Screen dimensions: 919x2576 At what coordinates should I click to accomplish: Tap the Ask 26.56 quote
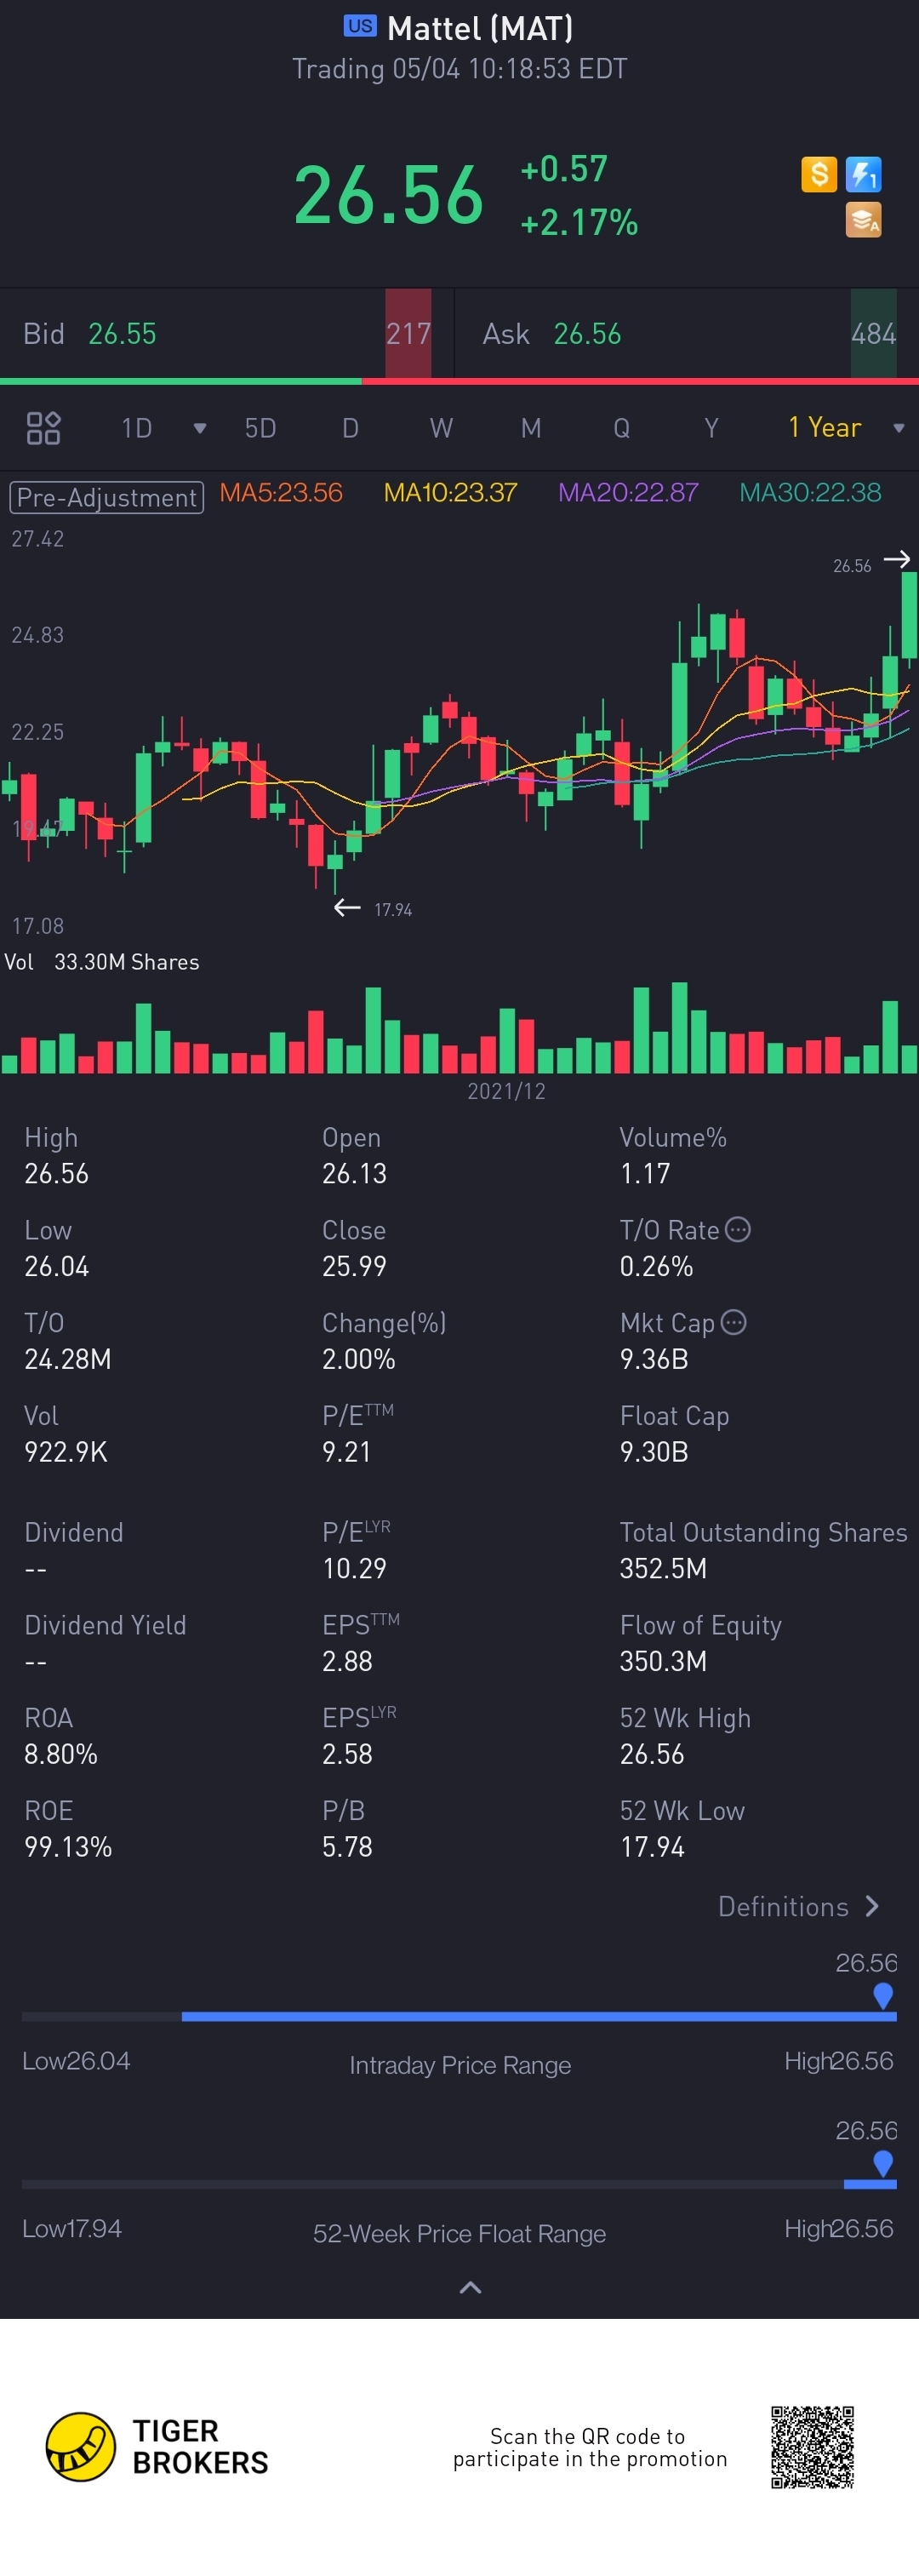pyautogui.click(x=552, y=334)
